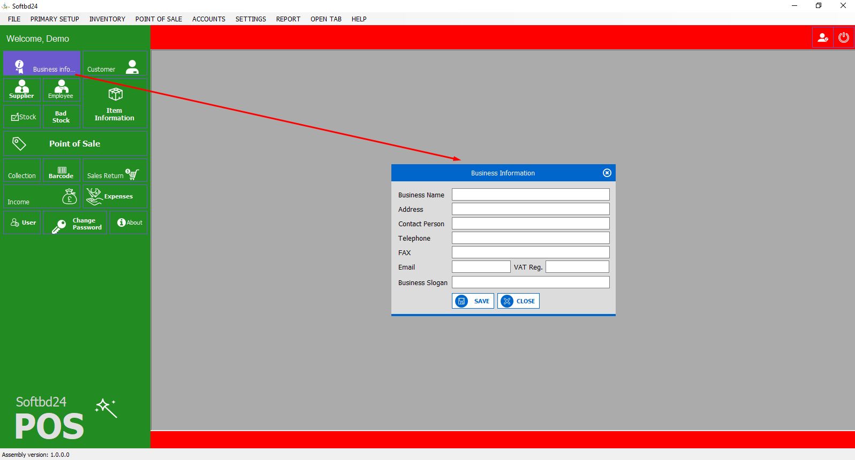Viewport: 855px width, 460px height.
Task: Click the power logout icon in red header
Action: (x=844, y=37)
